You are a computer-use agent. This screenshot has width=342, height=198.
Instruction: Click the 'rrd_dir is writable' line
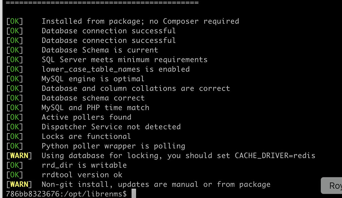84,165
